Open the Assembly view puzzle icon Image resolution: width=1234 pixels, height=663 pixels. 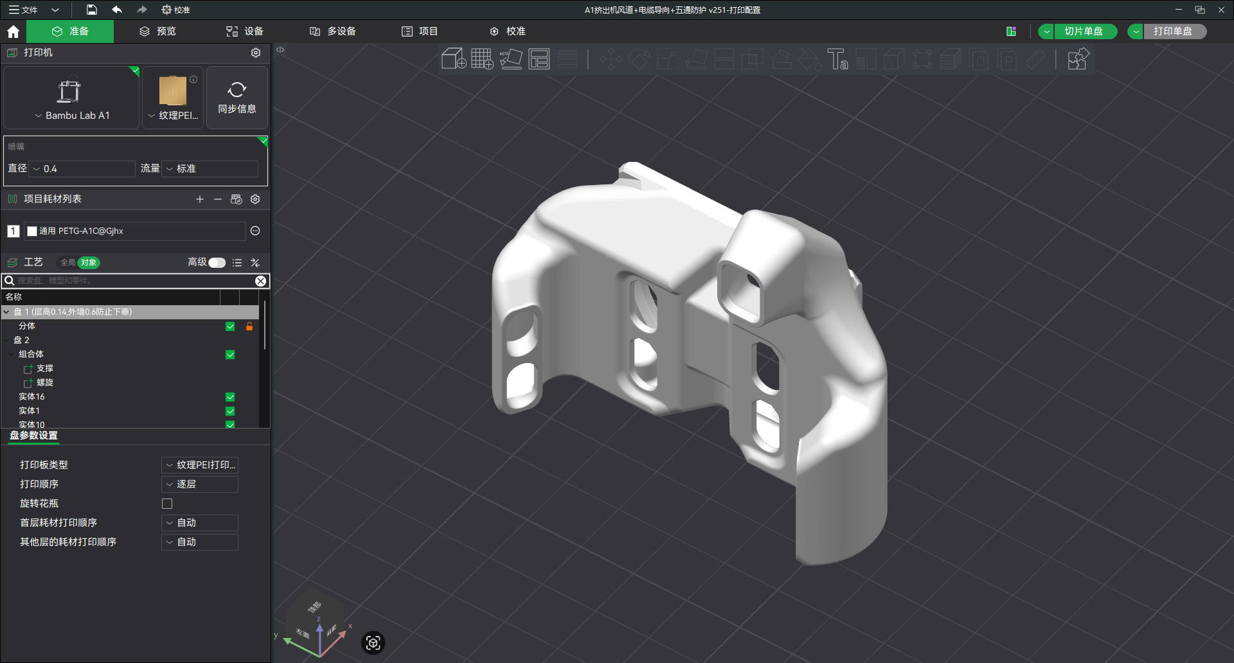click(x=1078, y=59)
